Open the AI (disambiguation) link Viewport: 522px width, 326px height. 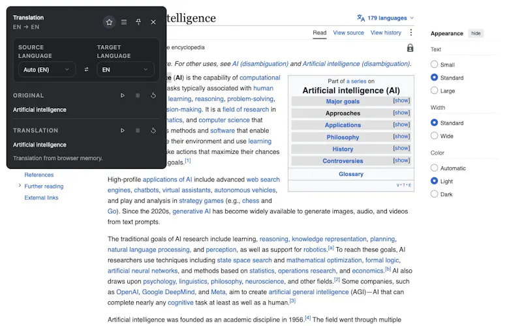(260, 63)
